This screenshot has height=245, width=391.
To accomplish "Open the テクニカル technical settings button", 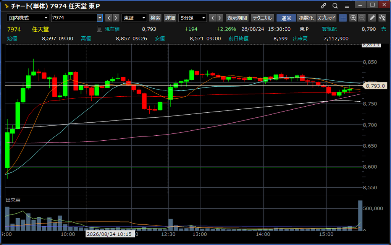I will click(262, 18).
